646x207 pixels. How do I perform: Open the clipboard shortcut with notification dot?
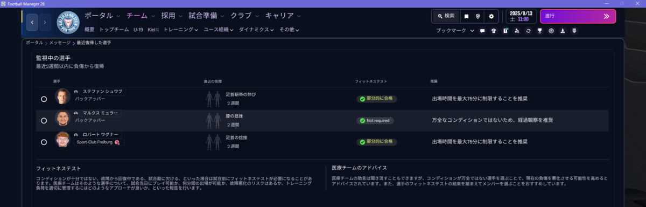505,31
